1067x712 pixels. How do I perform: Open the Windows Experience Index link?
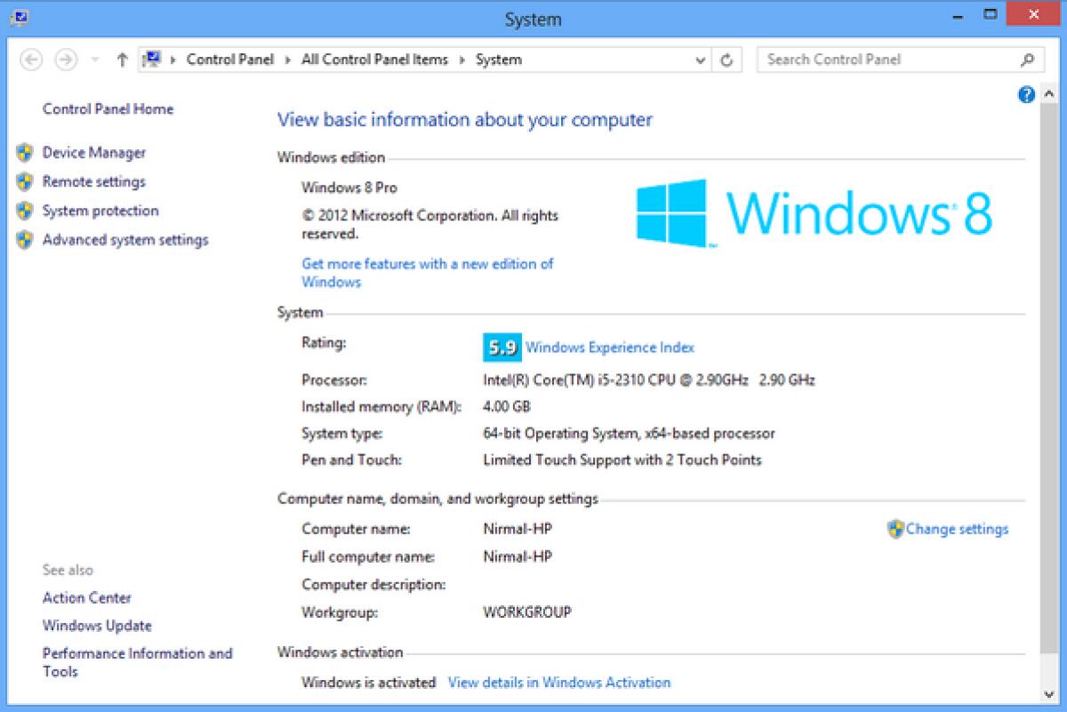pyautogui.click(x=610, y=347)
